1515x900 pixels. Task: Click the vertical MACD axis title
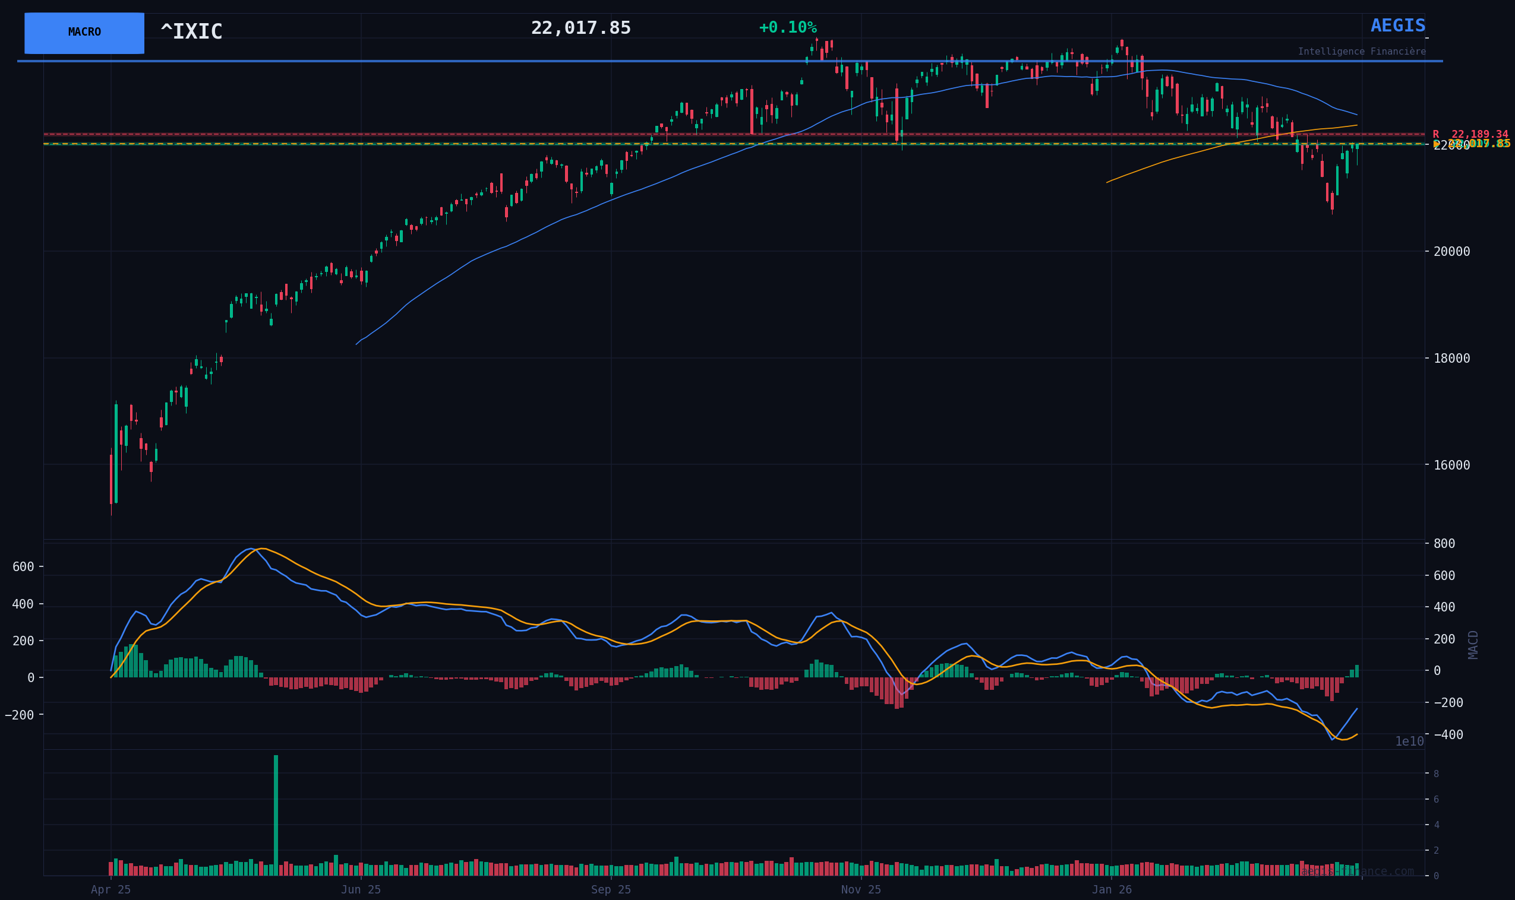pyautogui.click(x=1473, y=645)
